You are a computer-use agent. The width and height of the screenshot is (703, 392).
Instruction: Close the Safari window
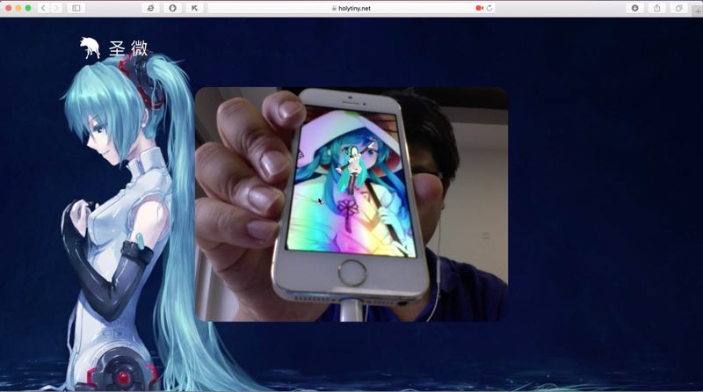pos(8,8)
